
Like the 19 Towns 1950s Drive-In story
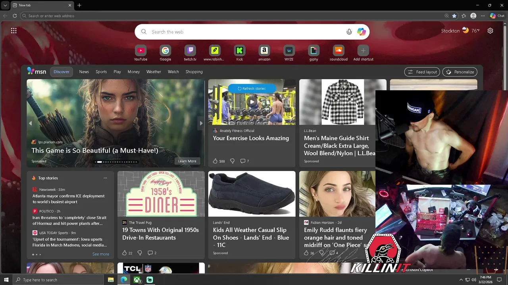[x=124, y=253]
